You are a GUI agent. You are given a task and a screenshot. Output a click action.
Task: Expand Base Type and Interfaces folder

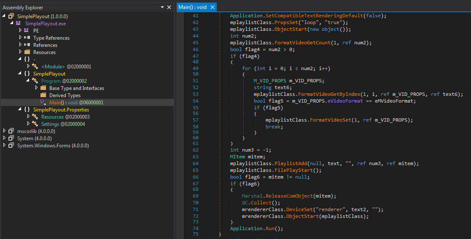(x=36, y=88)
